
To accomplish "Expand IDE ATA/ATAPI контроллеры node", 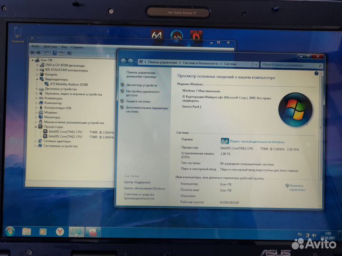I will [37, 70].
